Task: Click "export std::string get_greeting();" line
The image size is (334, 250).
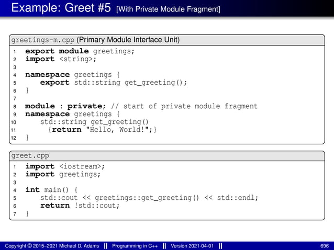Action: coord(113,83)
